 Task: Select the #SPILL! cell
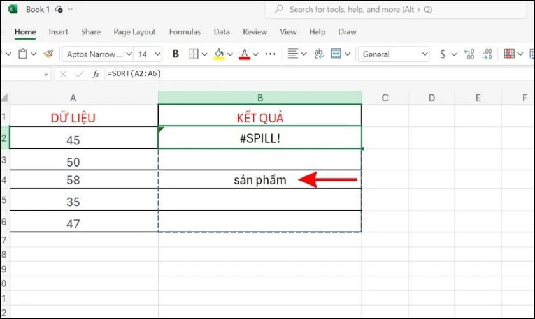[x=260, y=137]
